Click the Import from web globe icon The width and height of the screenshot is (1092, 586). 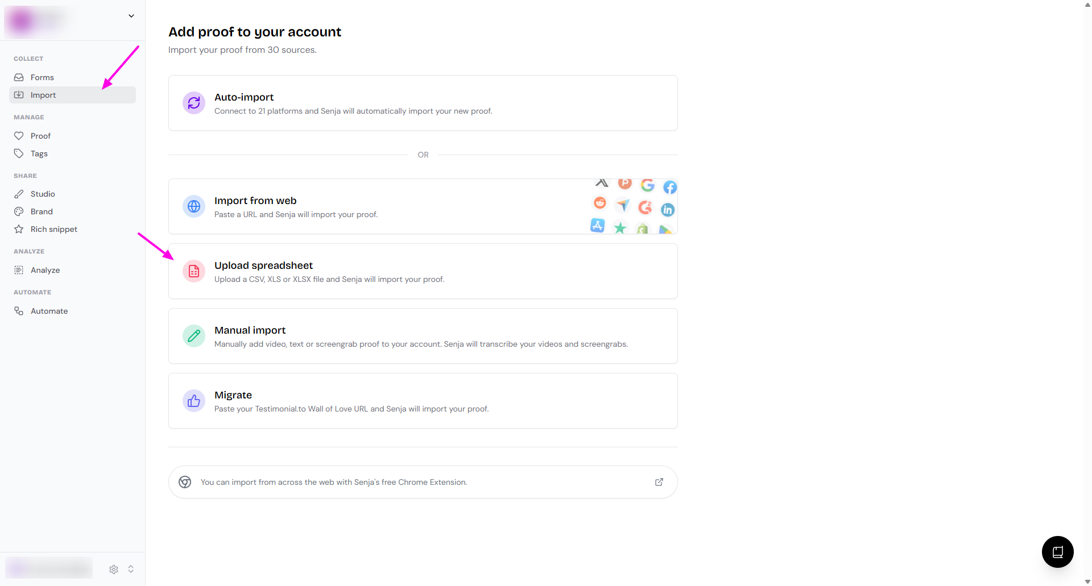[194, 206]
